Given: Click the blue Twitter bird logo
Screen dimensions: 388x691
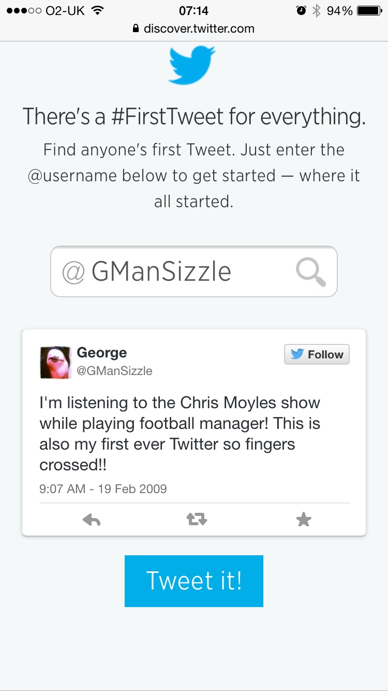Looking at the screenshot, I should pos(192,65).
